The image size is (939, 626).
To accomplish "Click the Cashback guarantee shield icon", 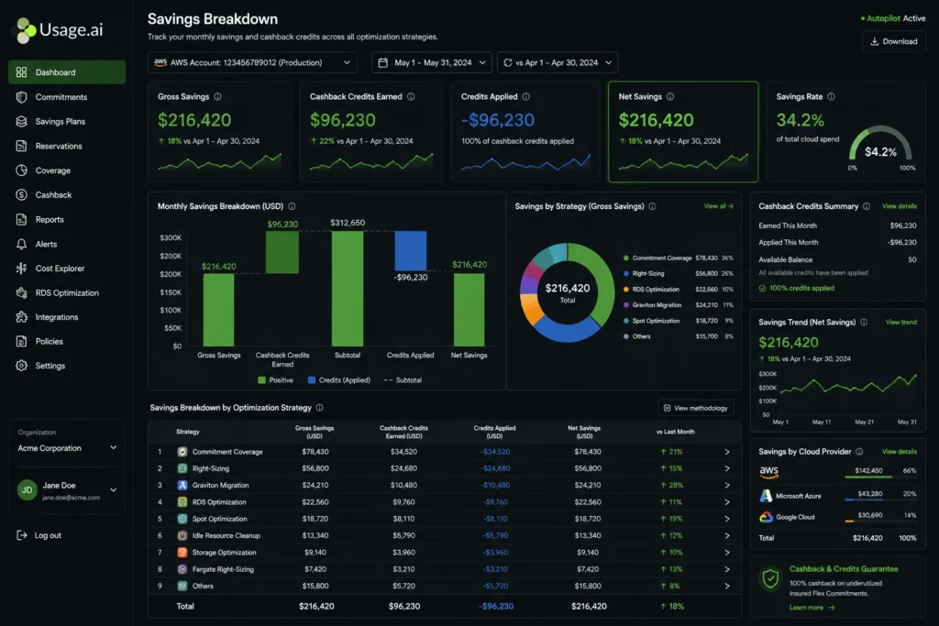I will [770, 578].
